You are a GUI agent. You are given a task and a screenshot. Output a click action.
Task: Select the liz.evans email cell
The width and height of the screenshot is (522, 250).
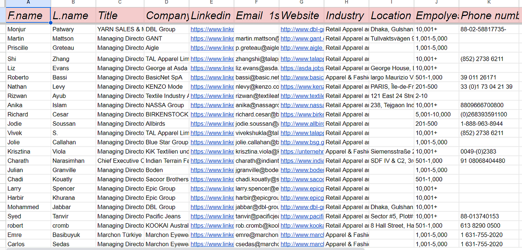coord(257,68)
